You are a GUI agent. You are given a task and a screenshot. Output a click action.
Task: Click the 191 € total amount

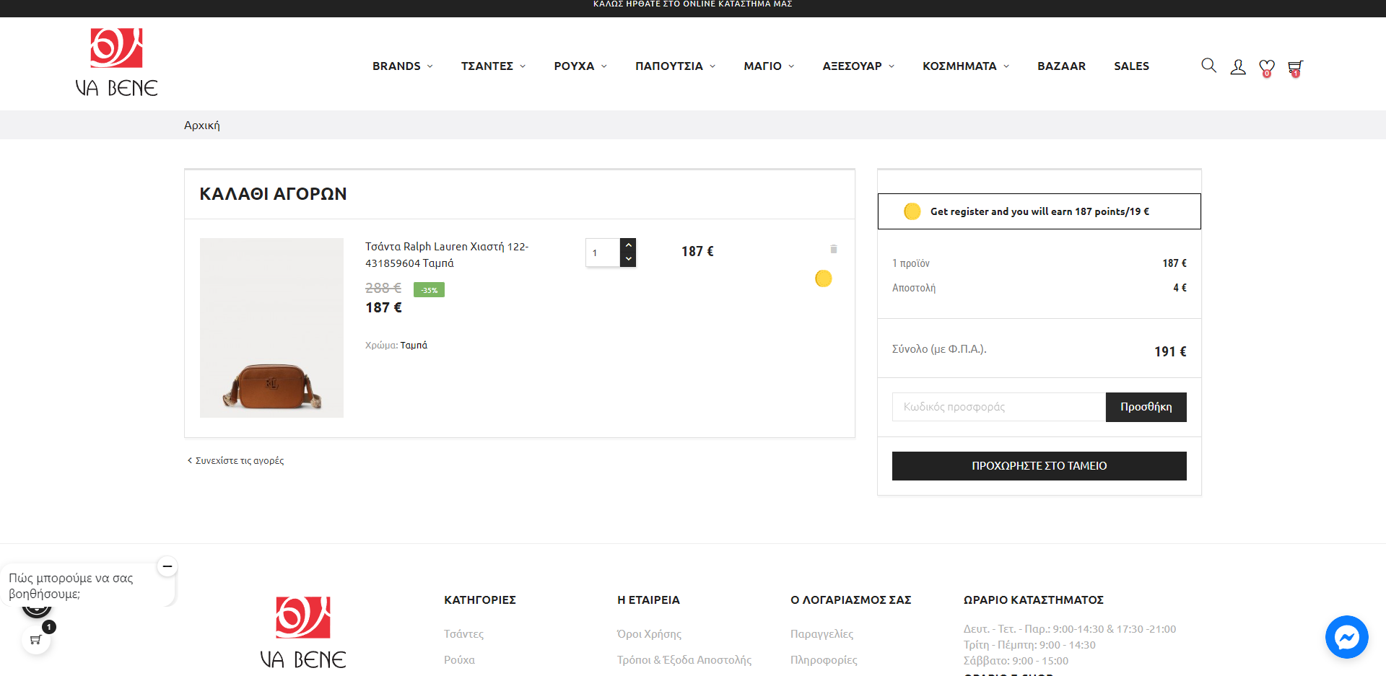(1170, 351)
